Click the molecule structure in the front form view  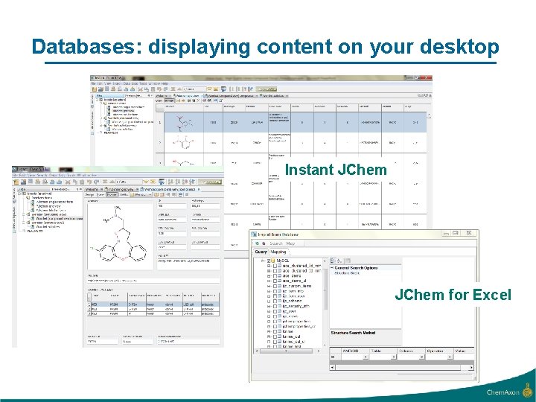pos(120,236)
